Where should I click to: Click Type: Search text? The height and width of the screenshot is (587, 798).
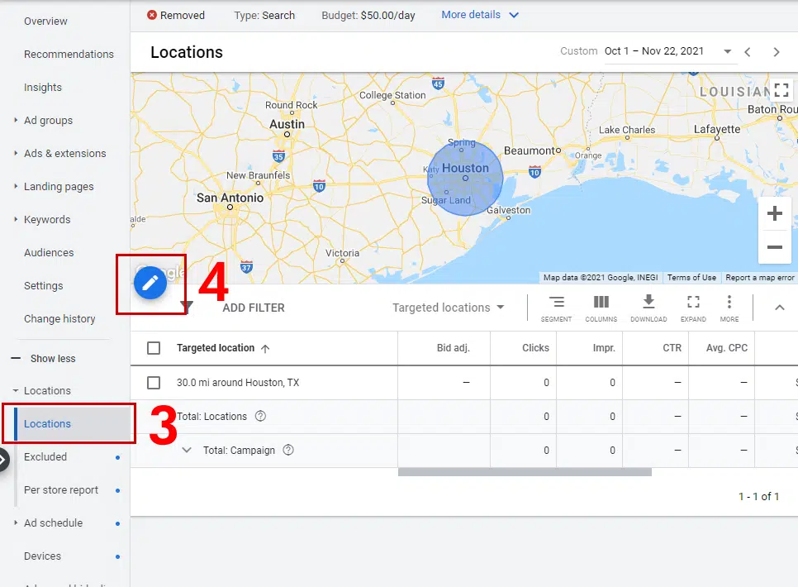pyautogui.click(x=264, y=15)
